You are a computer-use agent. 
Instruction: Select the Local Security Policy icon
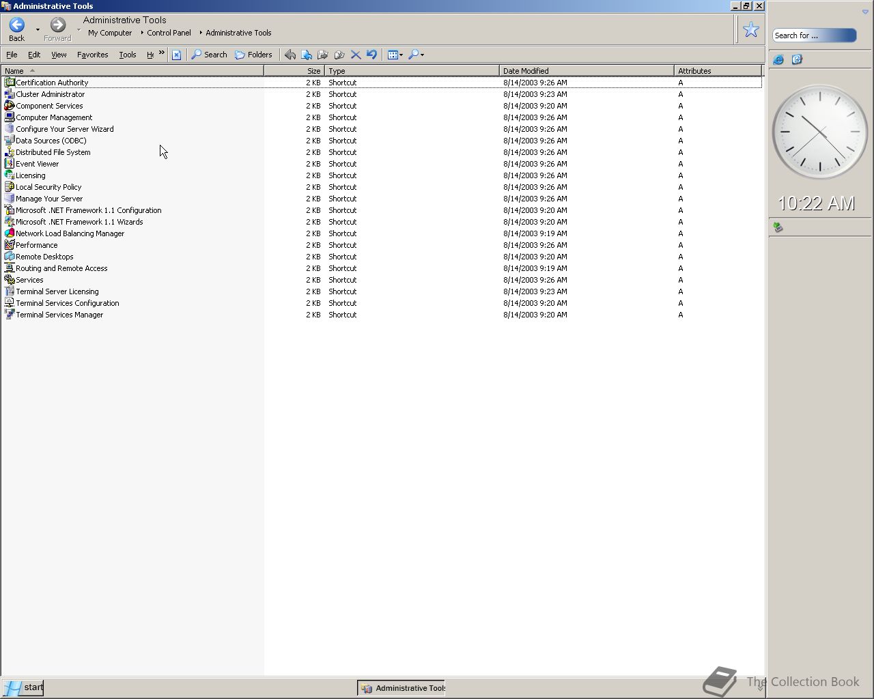pos(10,187)
